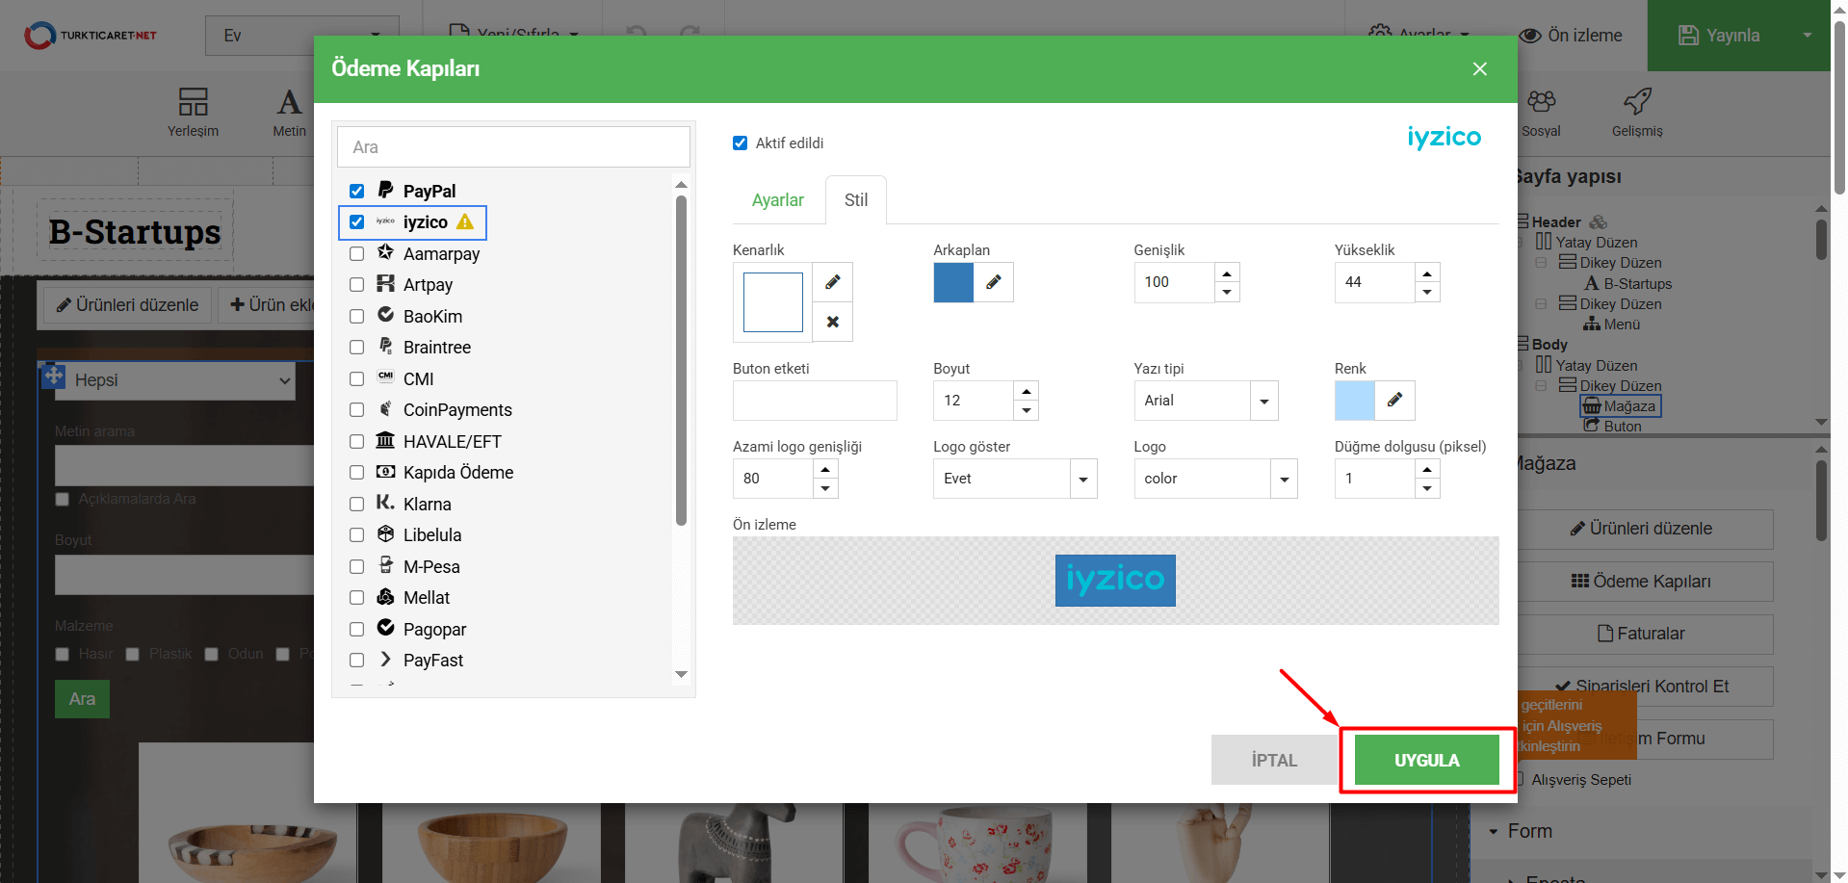Expand the Logo göster dropdown
Viewport: 1848px width, 883px height.
tap(1083, 479)
